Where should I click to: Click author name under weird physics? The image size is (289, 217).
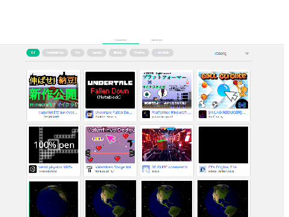(x=48, y=171)
